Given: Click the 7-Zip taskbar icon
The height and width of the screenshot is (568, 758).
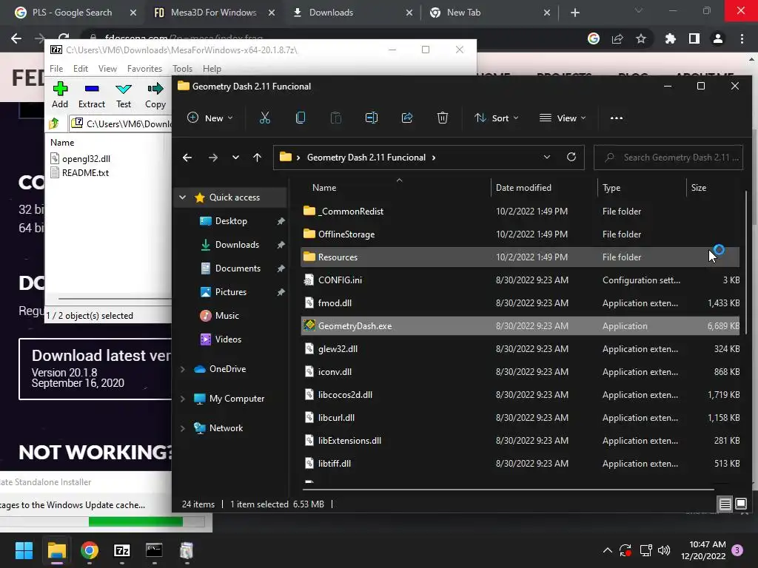Looking at the screenshot, I should [122, 550].
